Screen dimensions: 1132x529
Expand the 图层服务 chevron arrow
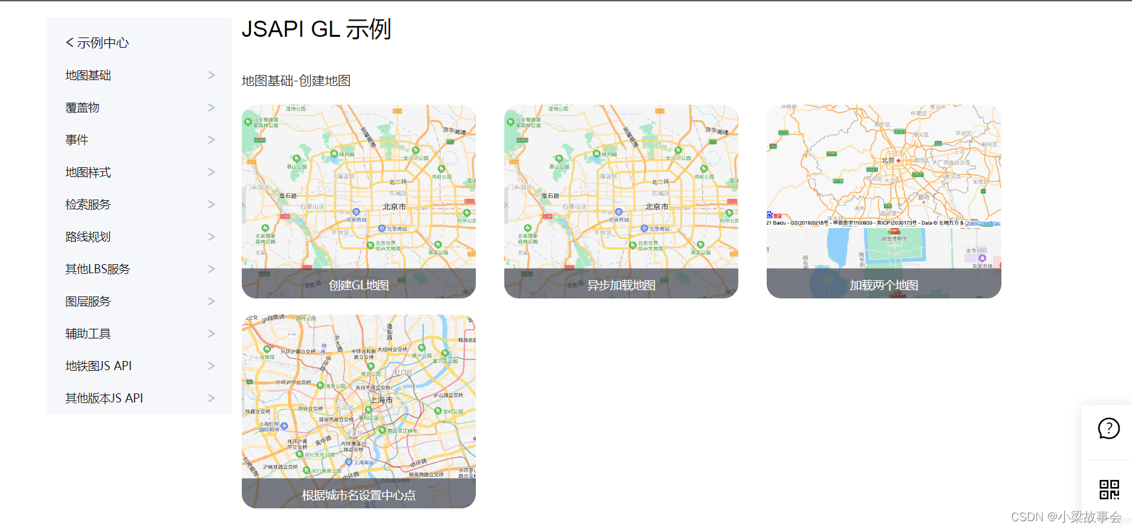pyautogui.click(x=211, y=302)
